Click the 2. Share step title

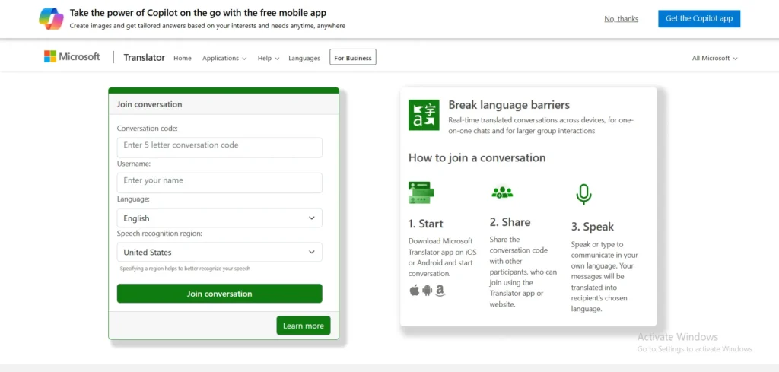[510, 222]
